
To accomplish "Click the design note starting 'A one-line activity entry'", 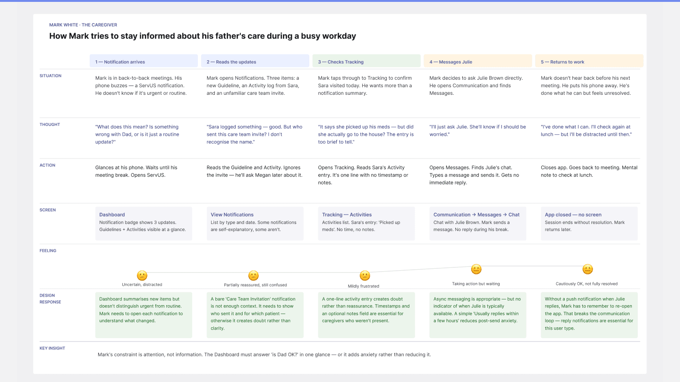I will coord(366,315).
